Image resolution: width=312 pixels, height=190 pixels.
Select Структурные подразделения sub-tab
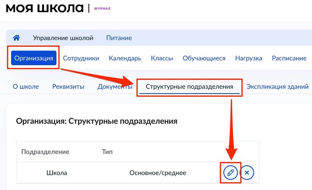coord(190,87)
